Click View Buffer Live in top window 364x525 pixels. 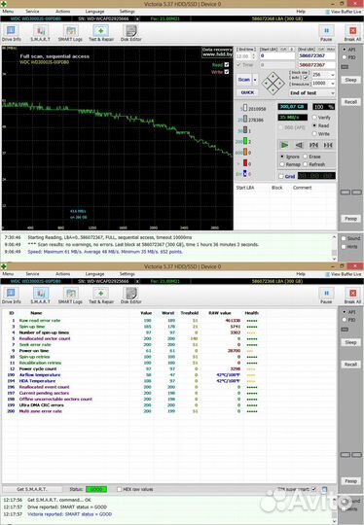click(344, 12)
